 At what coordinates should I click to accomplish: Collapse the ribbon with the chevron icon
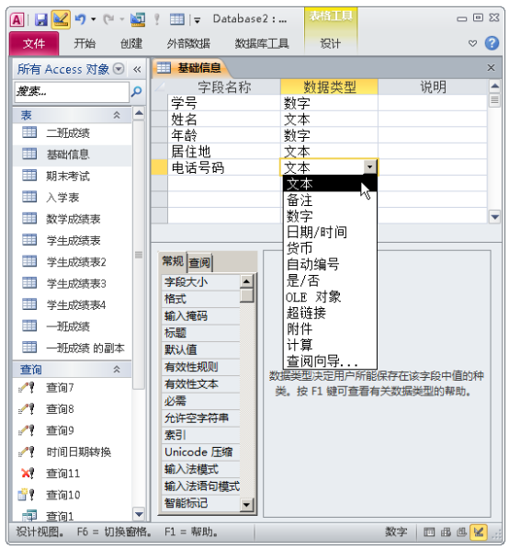pyautogui.click(x=472, y=43)
